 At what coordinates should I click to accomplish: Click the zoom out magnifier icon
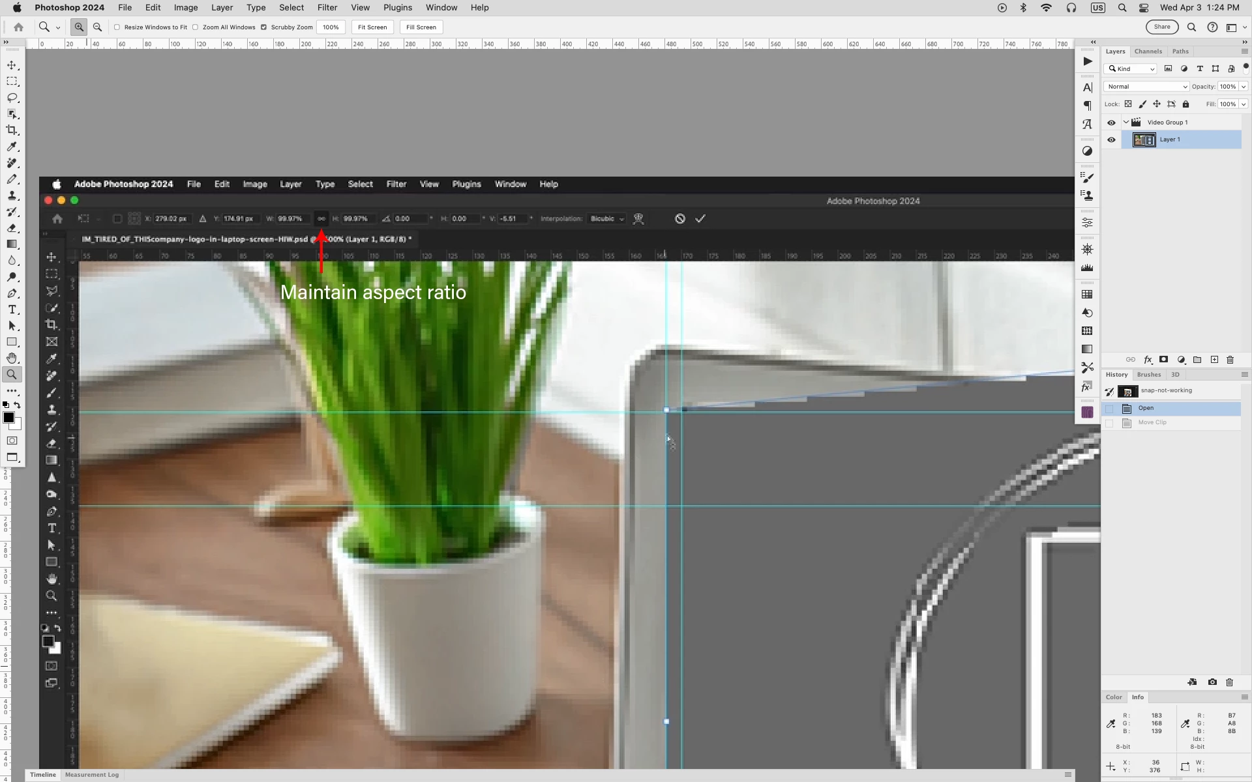pyautogui.click(x=97, y=27)
